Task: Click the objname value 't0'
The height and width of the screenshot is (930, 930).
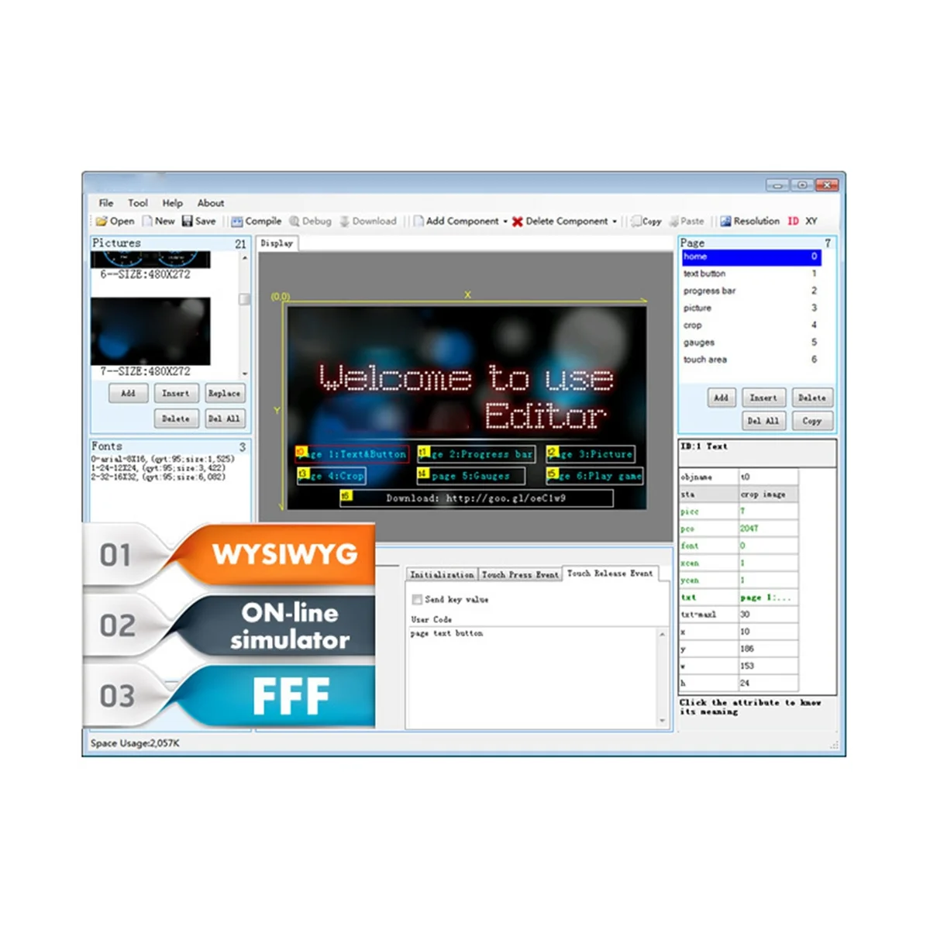Action: [x=768, y=477]
